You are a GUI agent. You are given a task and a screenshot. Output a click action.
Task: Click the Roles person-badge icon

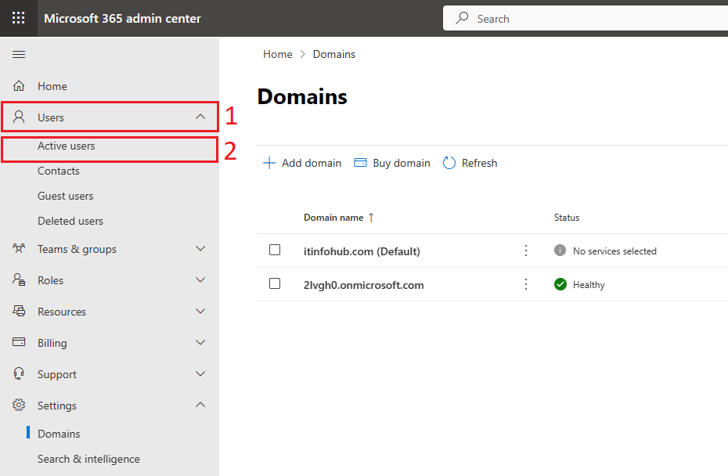point(19,279)
